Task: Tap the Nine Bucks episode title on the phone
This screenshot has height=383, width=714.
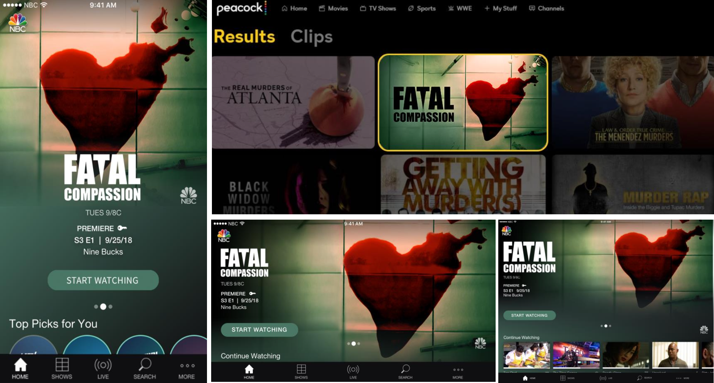Action: 103,252
